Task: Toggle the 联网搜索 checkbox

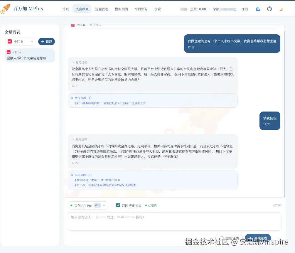Action: coord(118,205)
